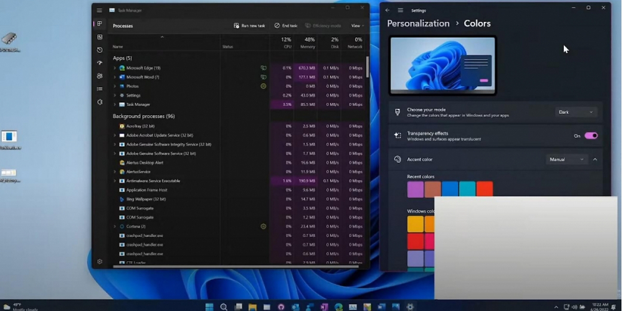The width and height of the screenshot is (623, 311).
Task: Select the teal recent color swatch
Action: point(467,189)
